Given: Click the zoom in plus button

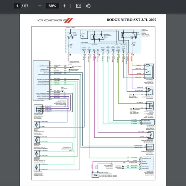Looking at the screenshot, I should [64, 6].
